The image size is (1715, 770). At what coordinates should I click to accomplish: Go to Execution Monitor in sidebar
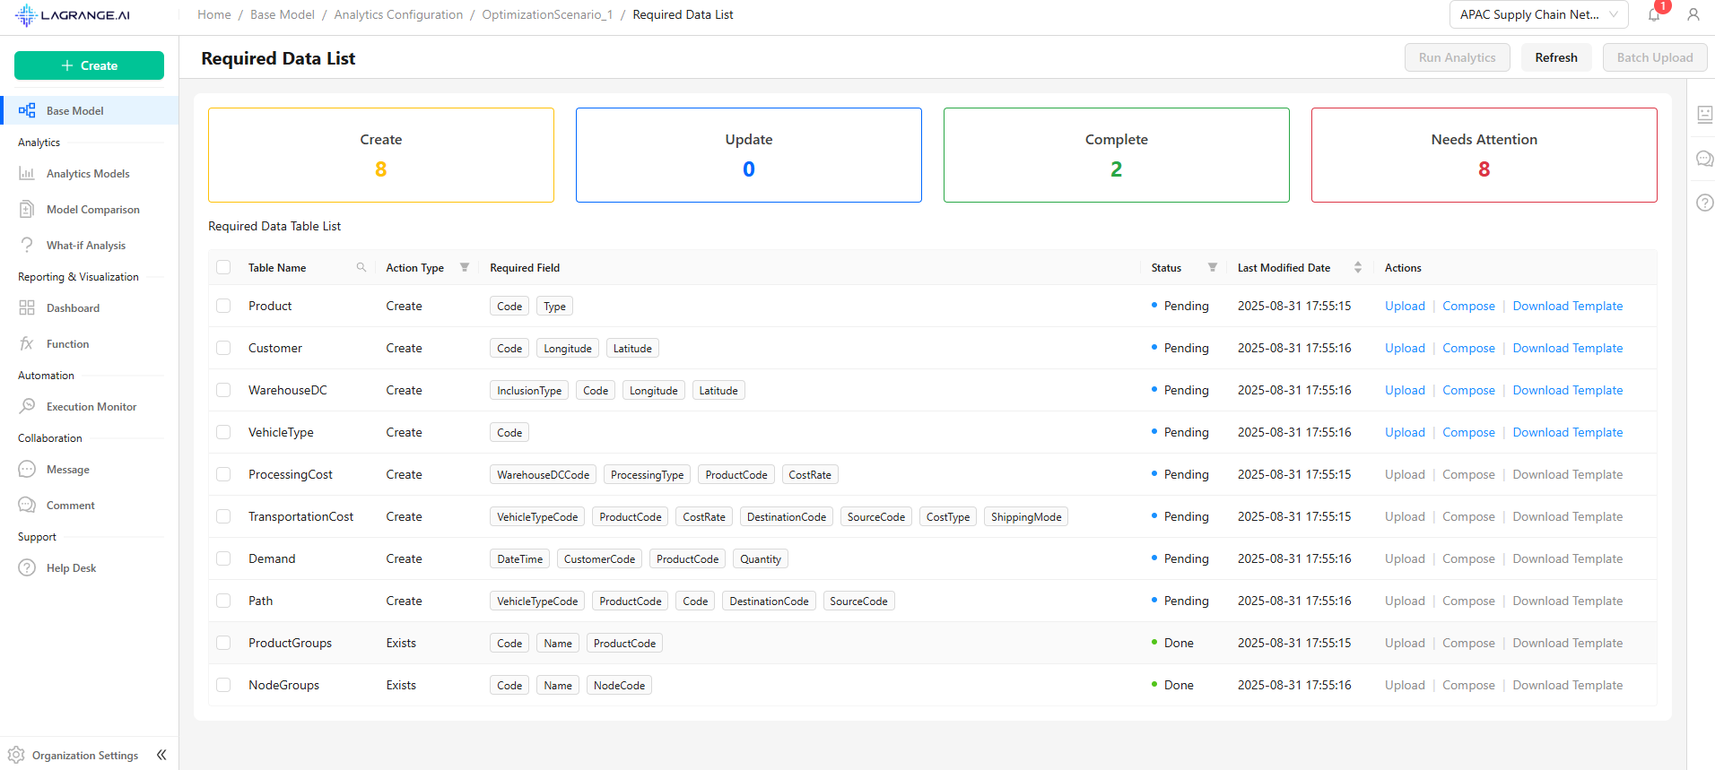point(91,407)
